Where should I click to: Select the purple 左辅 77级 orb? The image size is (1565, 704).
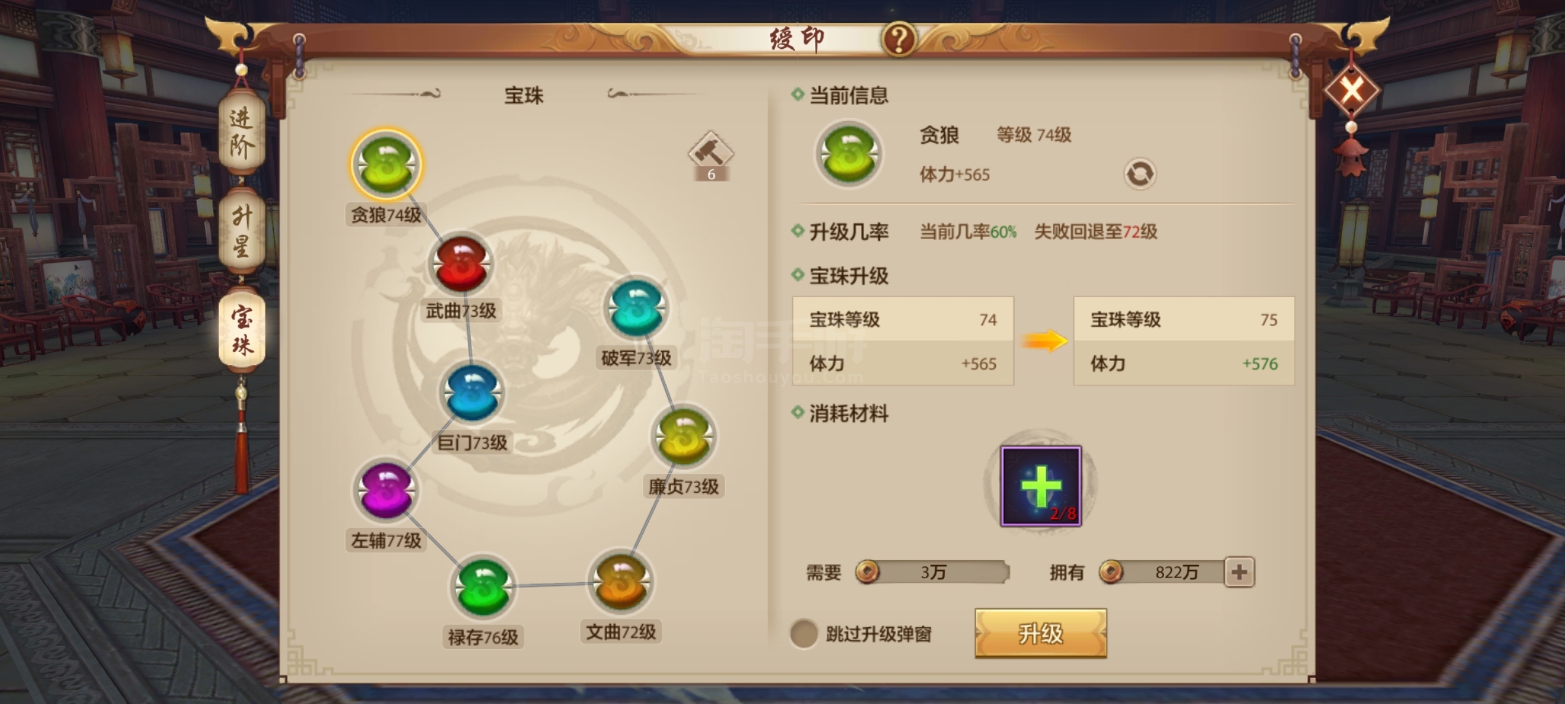(385, 490)
